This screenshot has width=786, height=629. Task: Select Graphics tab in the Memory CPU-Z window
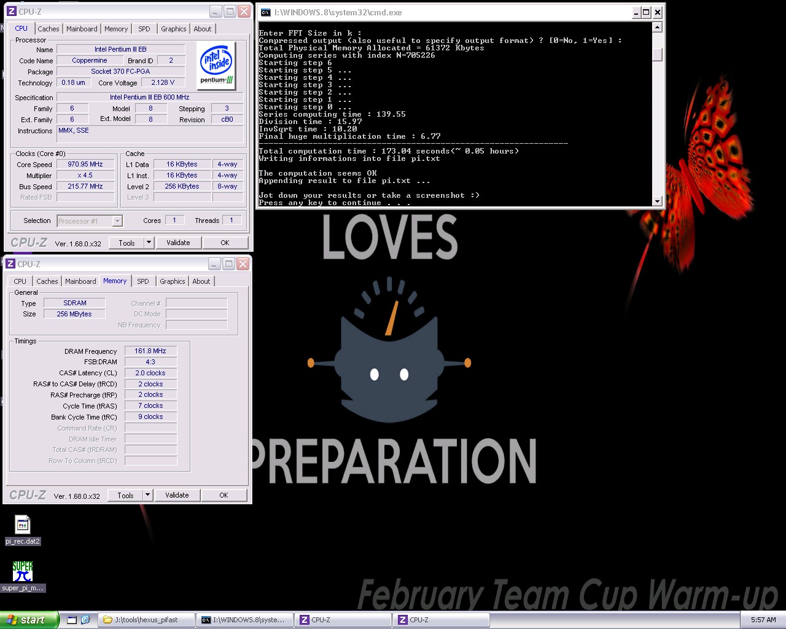click(173, 281)
